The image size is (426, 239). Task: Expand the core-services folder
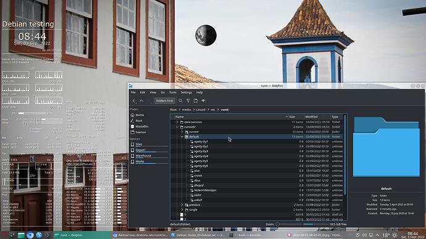point(177,122)
